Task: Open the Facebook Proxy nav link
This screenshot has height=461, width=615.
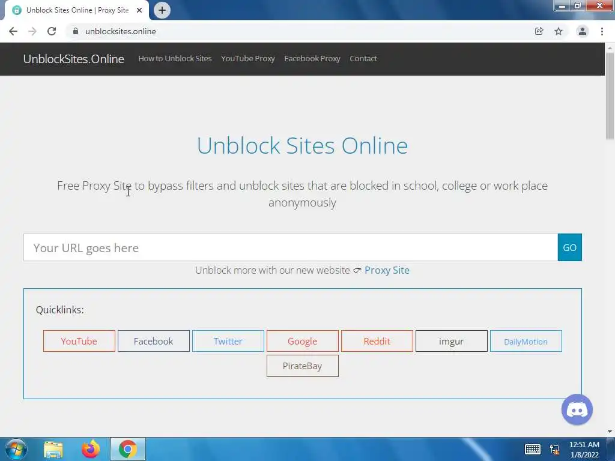Action: coord(312,58)
